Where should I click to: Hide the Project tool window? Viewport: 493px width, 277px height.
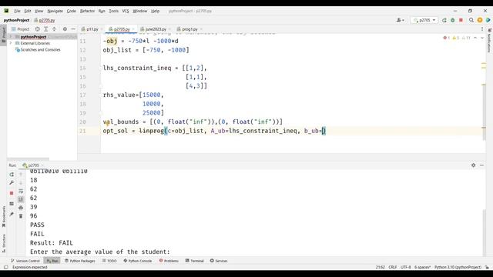click(x=73, y=29)
